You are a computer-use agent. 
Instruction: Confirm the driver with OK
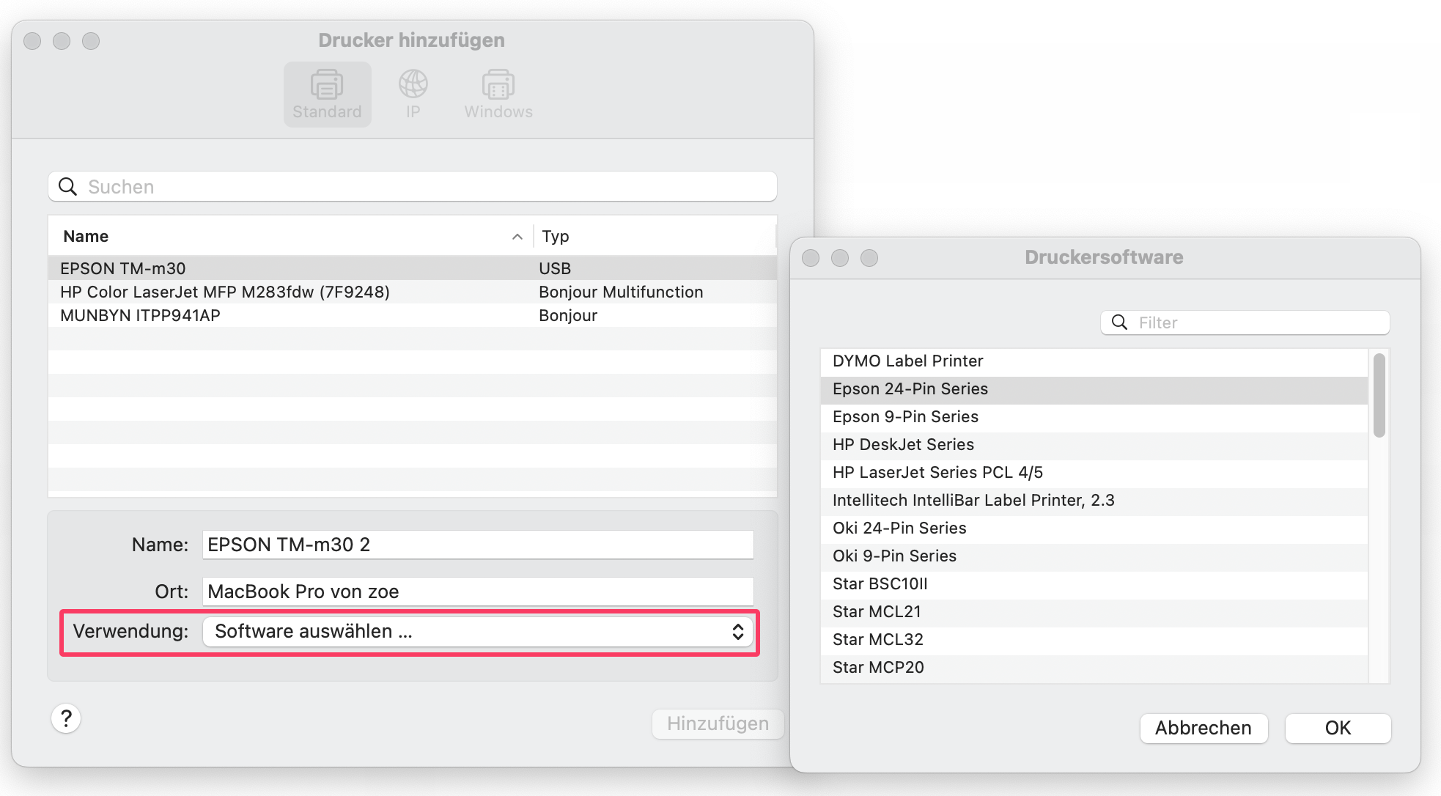pos(1338,728)
